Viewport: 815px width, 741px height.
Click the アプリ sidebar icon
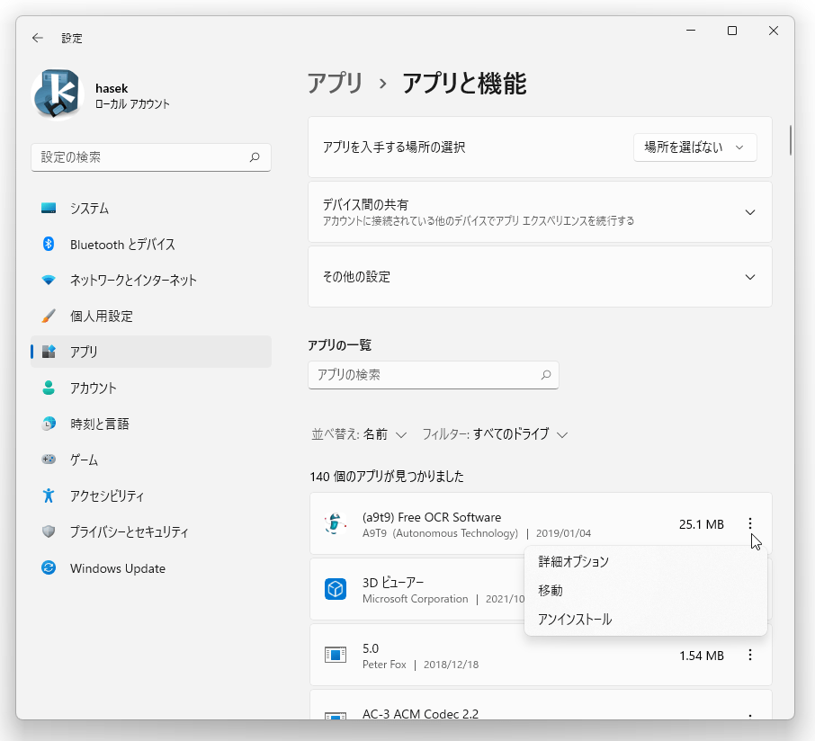pos(49,352)
